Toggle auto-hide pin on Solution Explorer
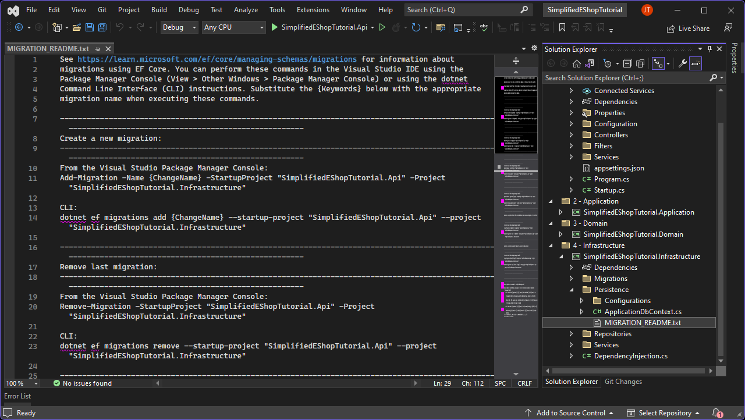 pyautogui.click(x=709, y=49)
